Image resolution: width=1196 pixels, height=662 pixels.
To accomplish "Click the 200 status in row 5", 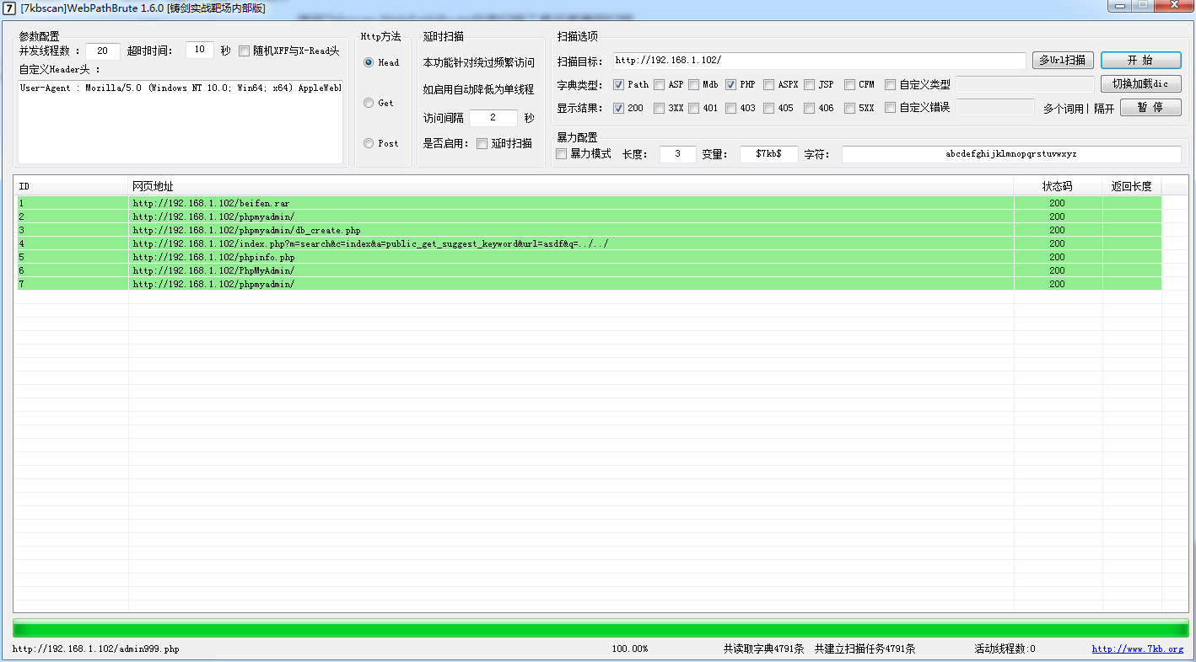I will coord(1057,257).
